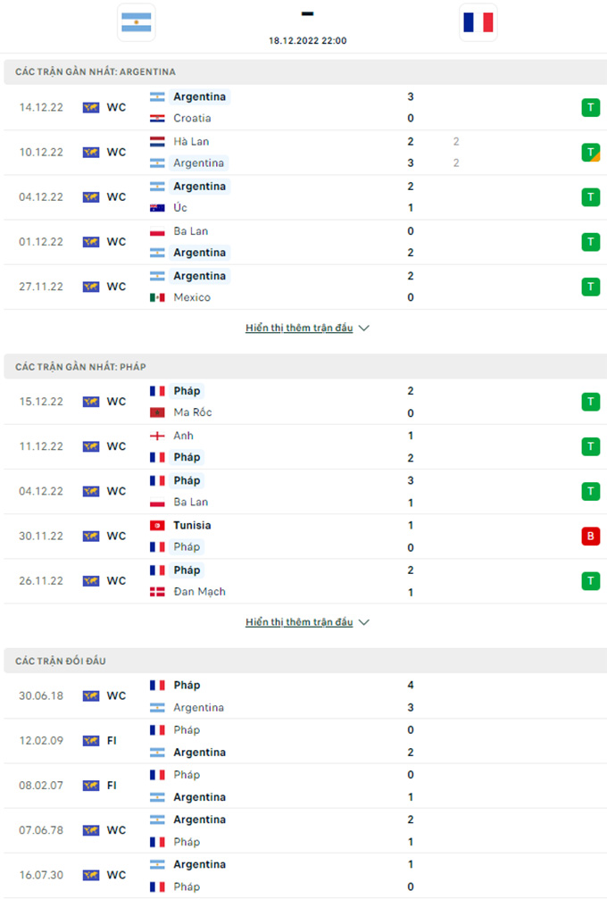607x907 pixels.
Task: Open the Anh team link
Action: coord(183,436)
